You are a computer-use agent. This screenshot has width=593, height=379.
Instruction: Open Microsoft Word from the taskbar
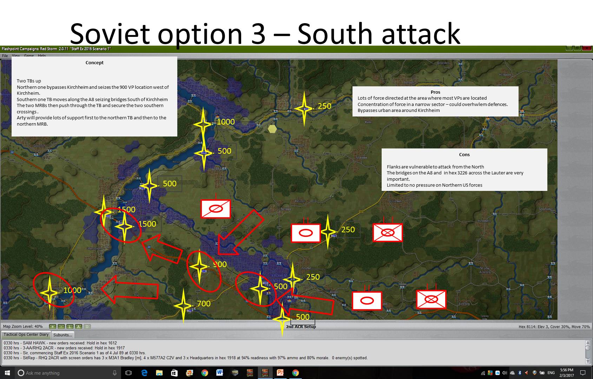click(x=220, y=373)
